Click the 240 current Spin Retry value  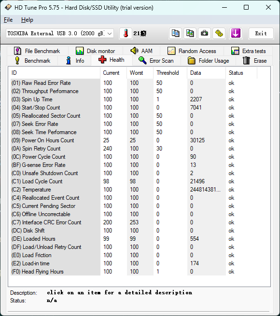(108, 149)
